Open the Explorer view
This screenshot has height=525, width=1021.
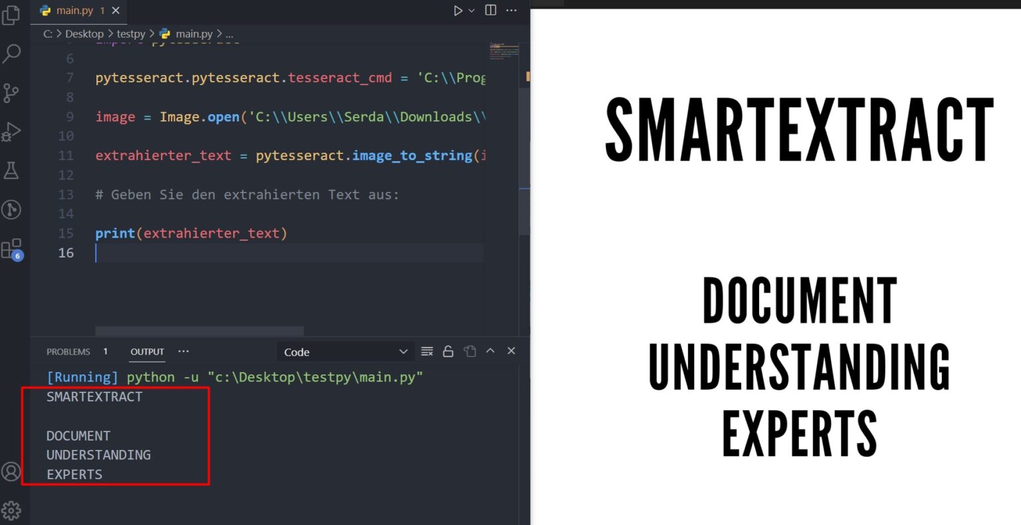(x=11, y=15)
